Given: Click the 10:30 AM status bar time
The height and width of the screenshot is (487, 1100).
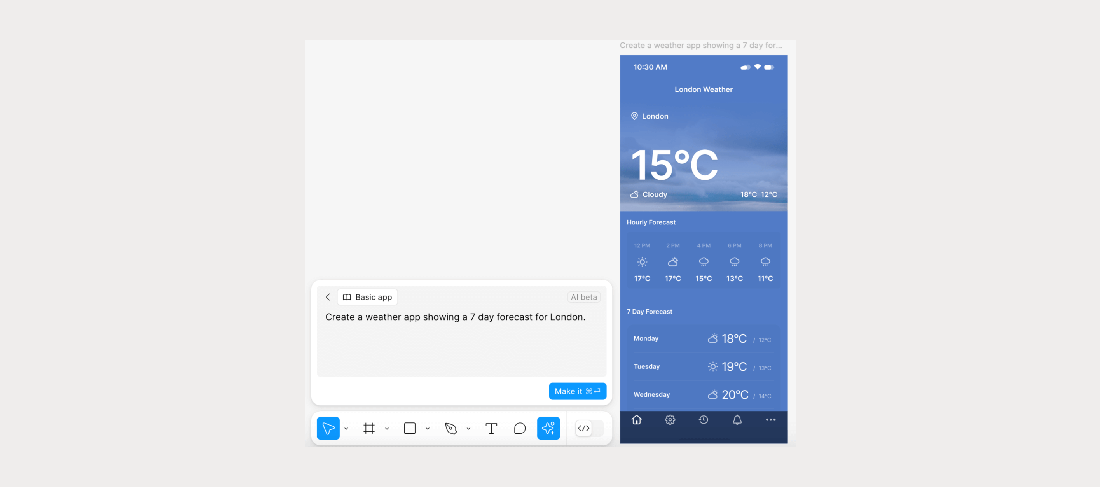Looking at the screenshot, I should point(650,67).
